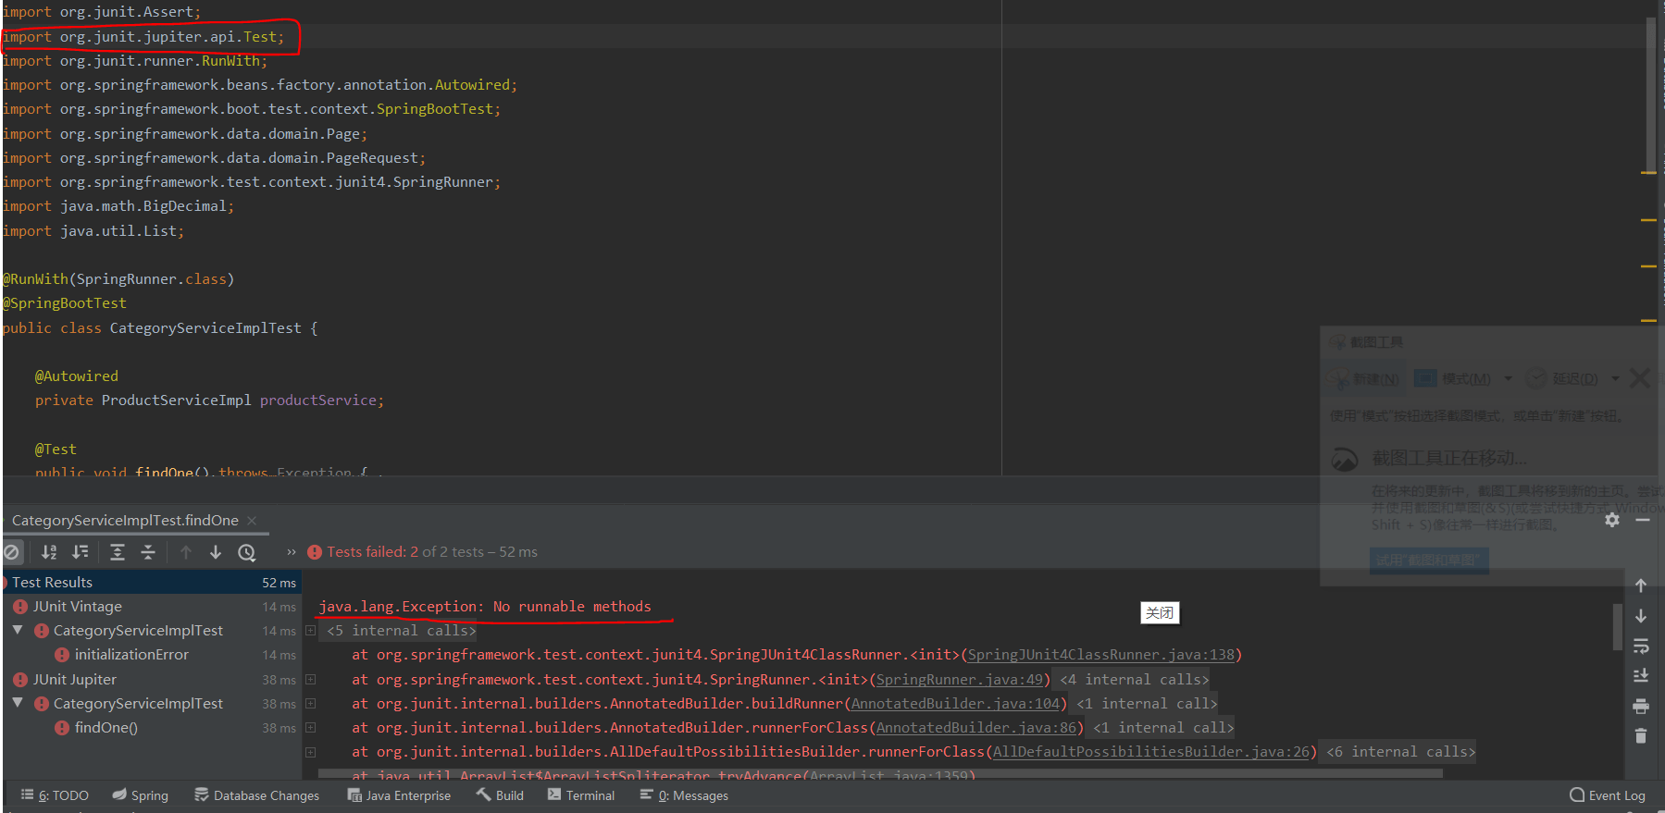This screenshot has height=813, width=1665.
Task: Toggle soft-wrap in console
Action: (x=1641, y=647)
